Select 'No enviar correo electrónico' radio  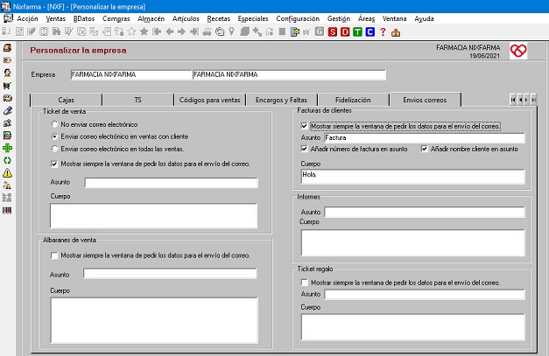click(54, 124)
